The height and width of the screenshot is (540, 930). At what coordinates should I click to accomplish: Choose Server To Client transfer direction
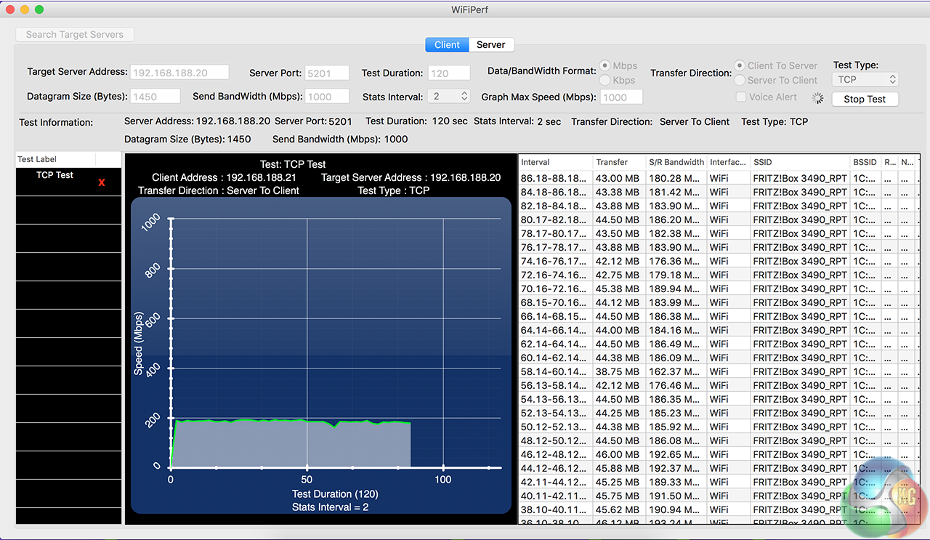pos(740,81)
